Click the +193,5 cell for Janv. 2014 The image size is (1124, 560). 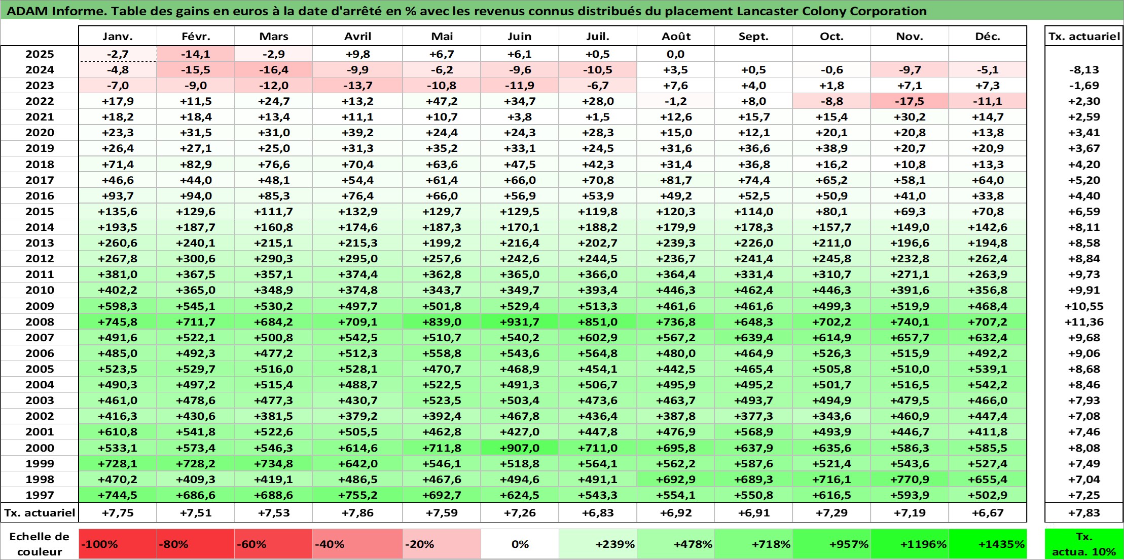pyautogui.click(x=118, y=227)
